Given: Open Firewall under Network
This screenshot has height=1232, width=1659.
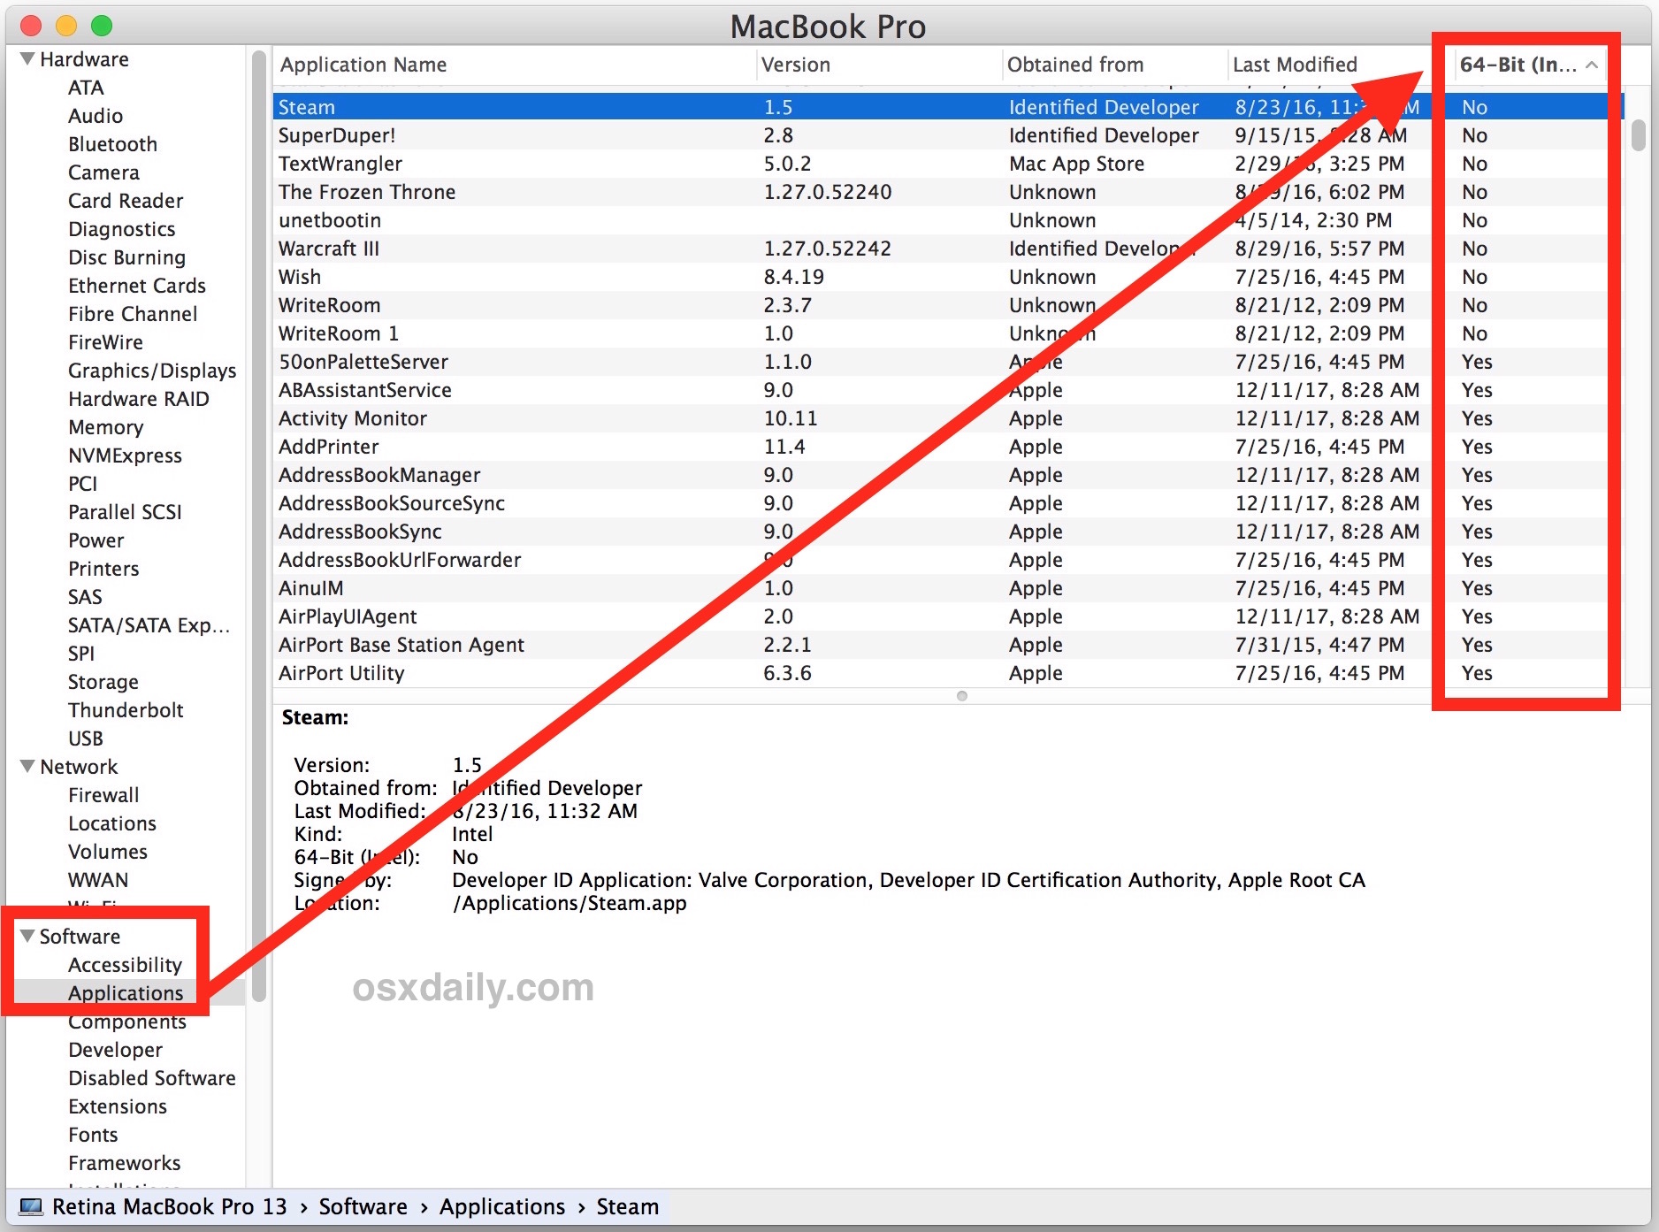Looking at the screenshot, I should [x=103, y=795].
